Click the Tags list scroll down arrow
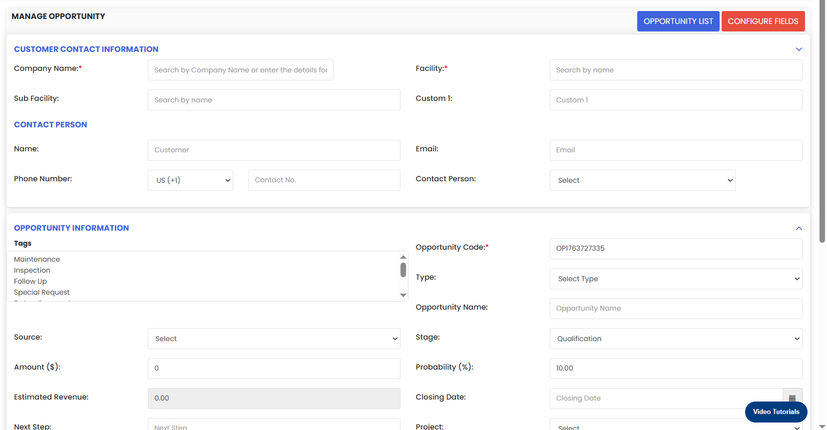The image size is (827, 430). [x=403, y=295]
